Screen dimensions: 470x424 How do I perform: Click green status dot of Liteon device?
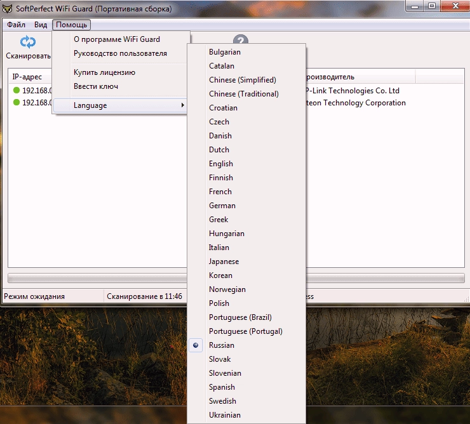(17, 102)
